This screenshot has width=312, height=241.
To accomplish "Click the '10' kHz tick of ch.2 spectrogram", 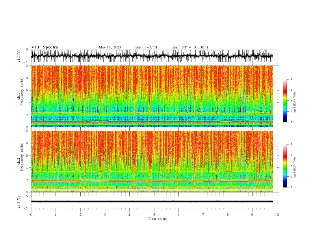I will pos(27,131).
